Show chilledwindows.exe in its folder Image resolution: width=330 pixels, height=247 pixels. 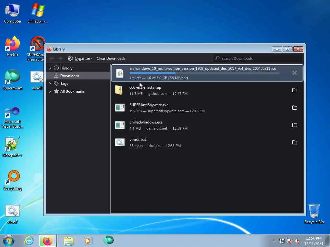295,125
